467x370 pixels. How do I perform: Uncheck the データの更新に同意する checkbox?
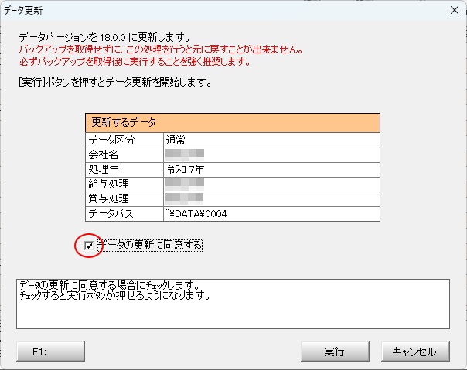click(89, 246)
